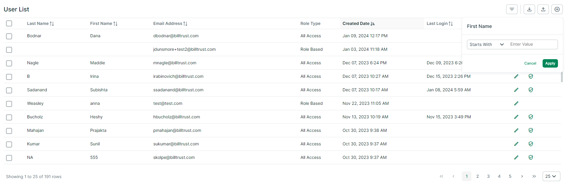Click the table vertical scrollbar

[562, 77]
